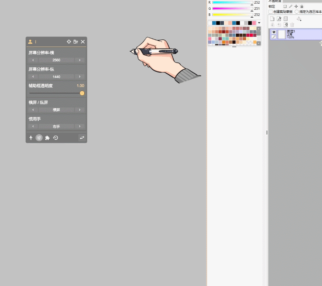Decrease 屏幕分辨率-纵 value with left arrow
Screen dimensions: 322x286
tap(33, 77)
